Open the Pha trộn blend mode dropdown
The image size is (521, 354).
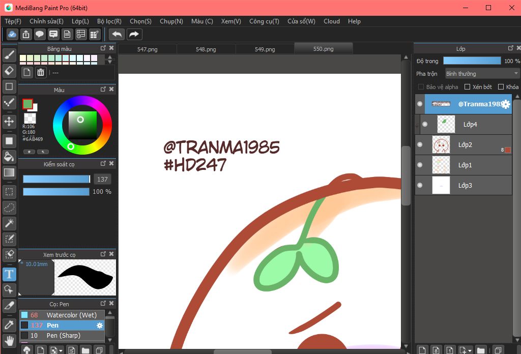[482, 74]
